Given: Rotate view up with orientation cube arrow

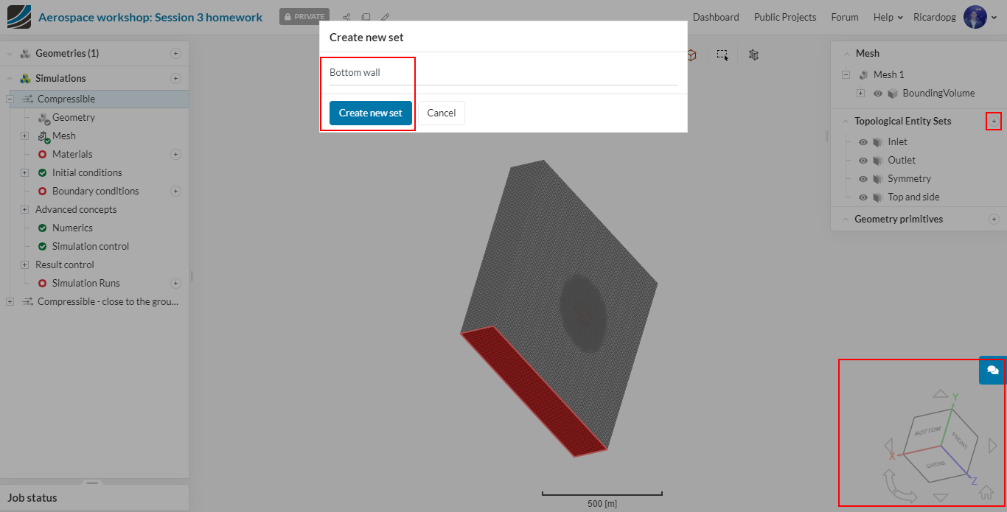Looking at the screenshot, I should click(x=941, y=394).
